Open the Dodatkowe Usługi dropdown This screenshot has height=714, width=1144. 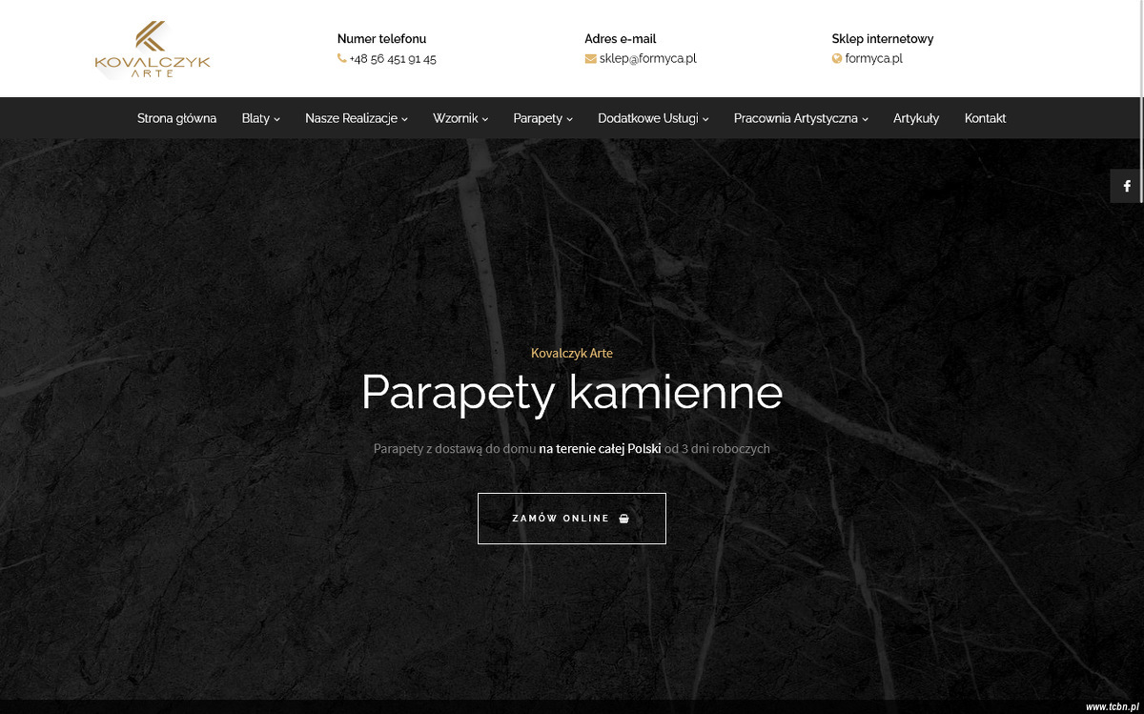pyautogui.click(x=653, y=118)
